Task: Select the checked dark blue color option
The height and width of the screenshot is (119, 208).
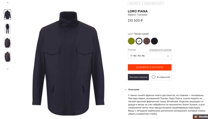Action: pos(139,41)
